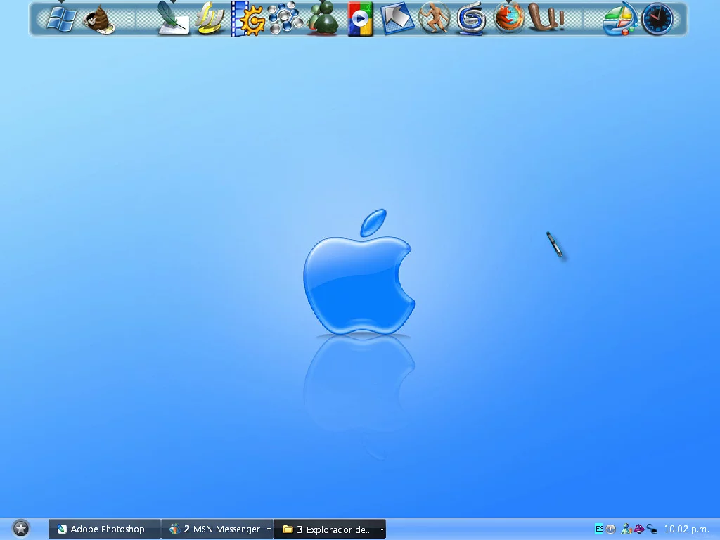Open the brown Ulead 'U!' dock icon
The image size is (720, 540).
click(x=546, y=19)
